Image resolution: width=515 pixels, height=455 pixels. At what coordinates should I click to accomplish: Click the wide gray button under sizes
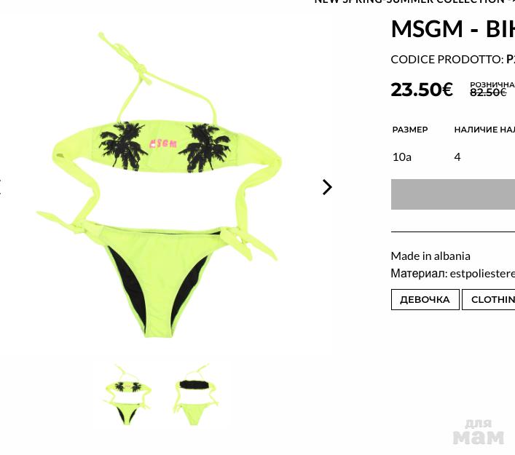point(453,194)
